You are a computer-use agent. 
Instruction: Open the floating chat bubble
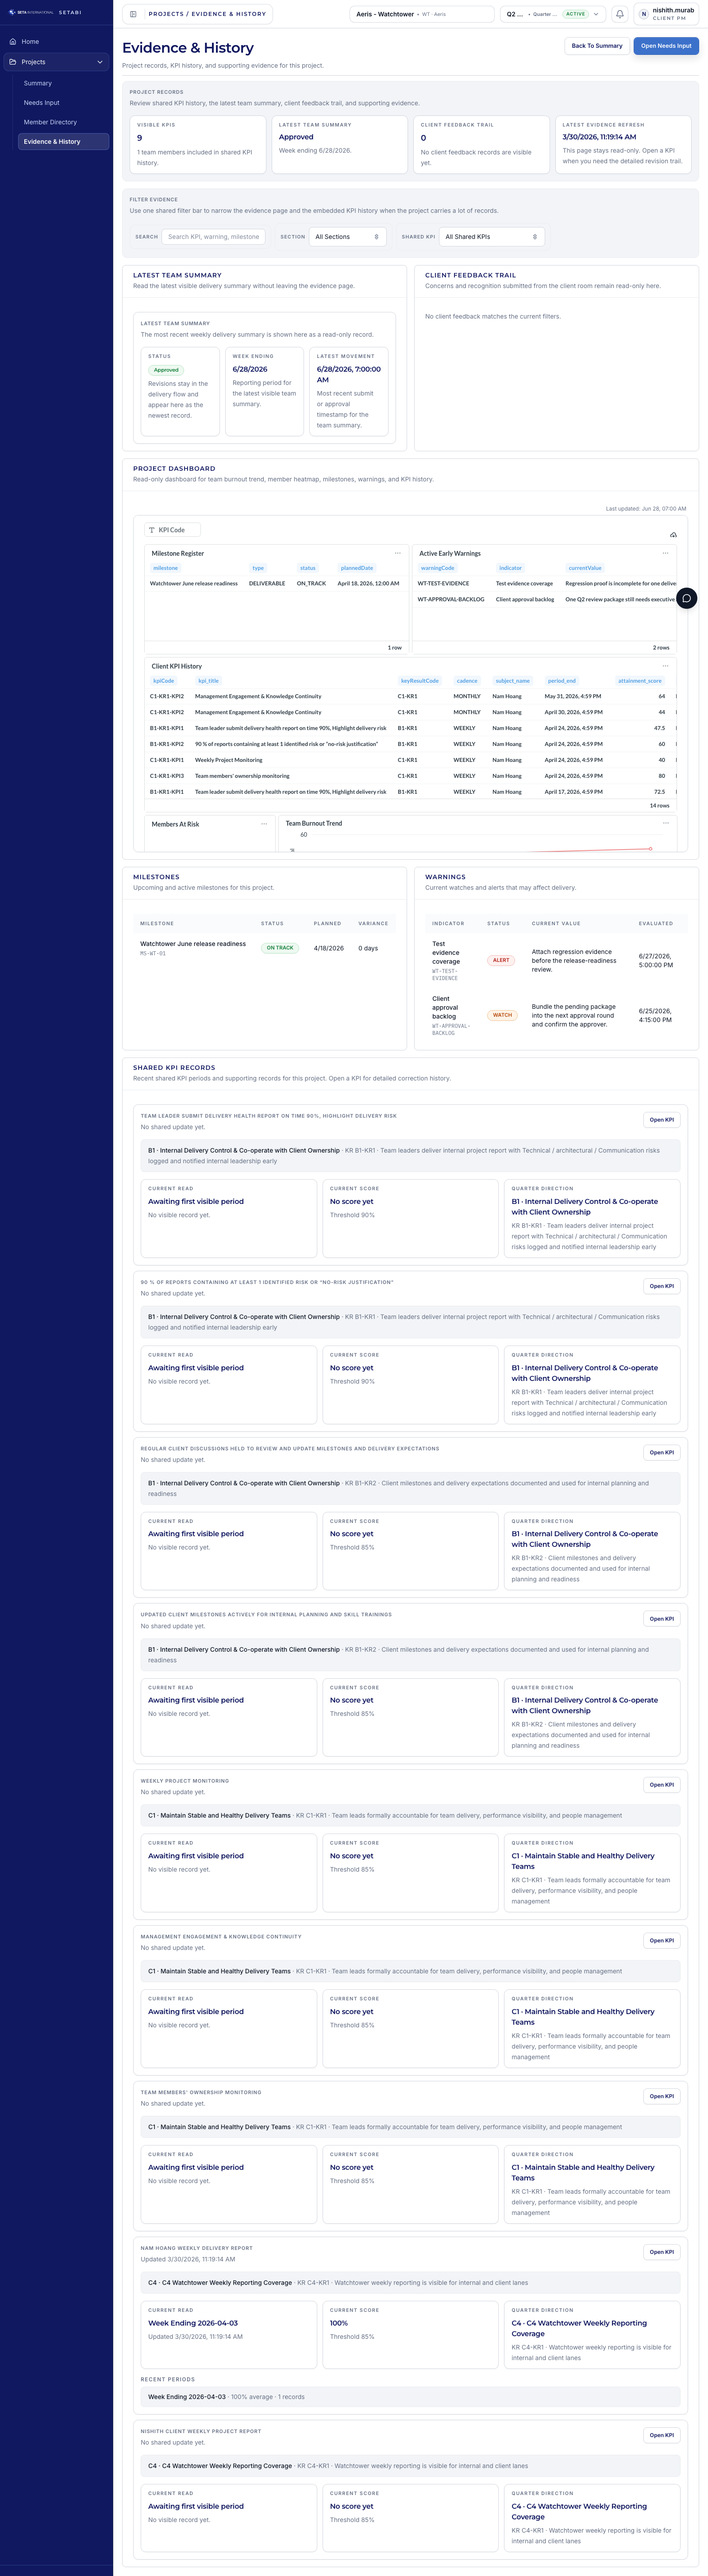tap(686, 598)
